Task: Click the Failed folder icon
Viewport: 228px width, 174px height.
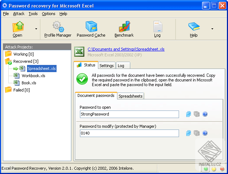Action: 8,90
